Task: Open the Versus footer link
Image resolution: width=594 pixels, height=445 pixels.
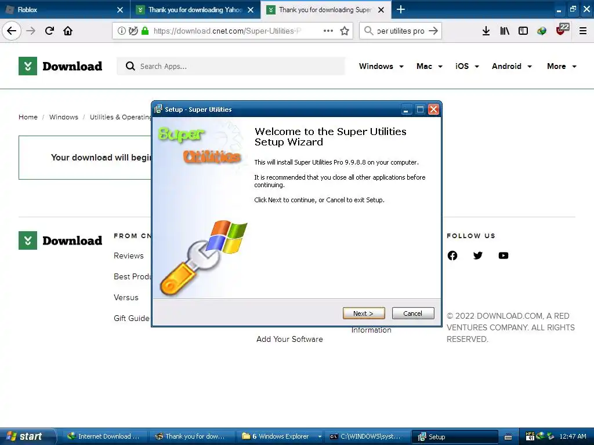Action: click(x=126, y=297)
